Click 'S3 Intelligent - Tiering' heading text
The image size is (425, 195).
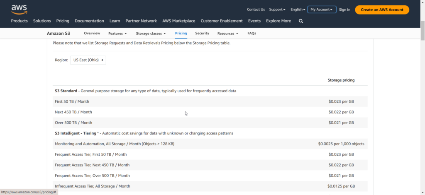tap(76, 133)
